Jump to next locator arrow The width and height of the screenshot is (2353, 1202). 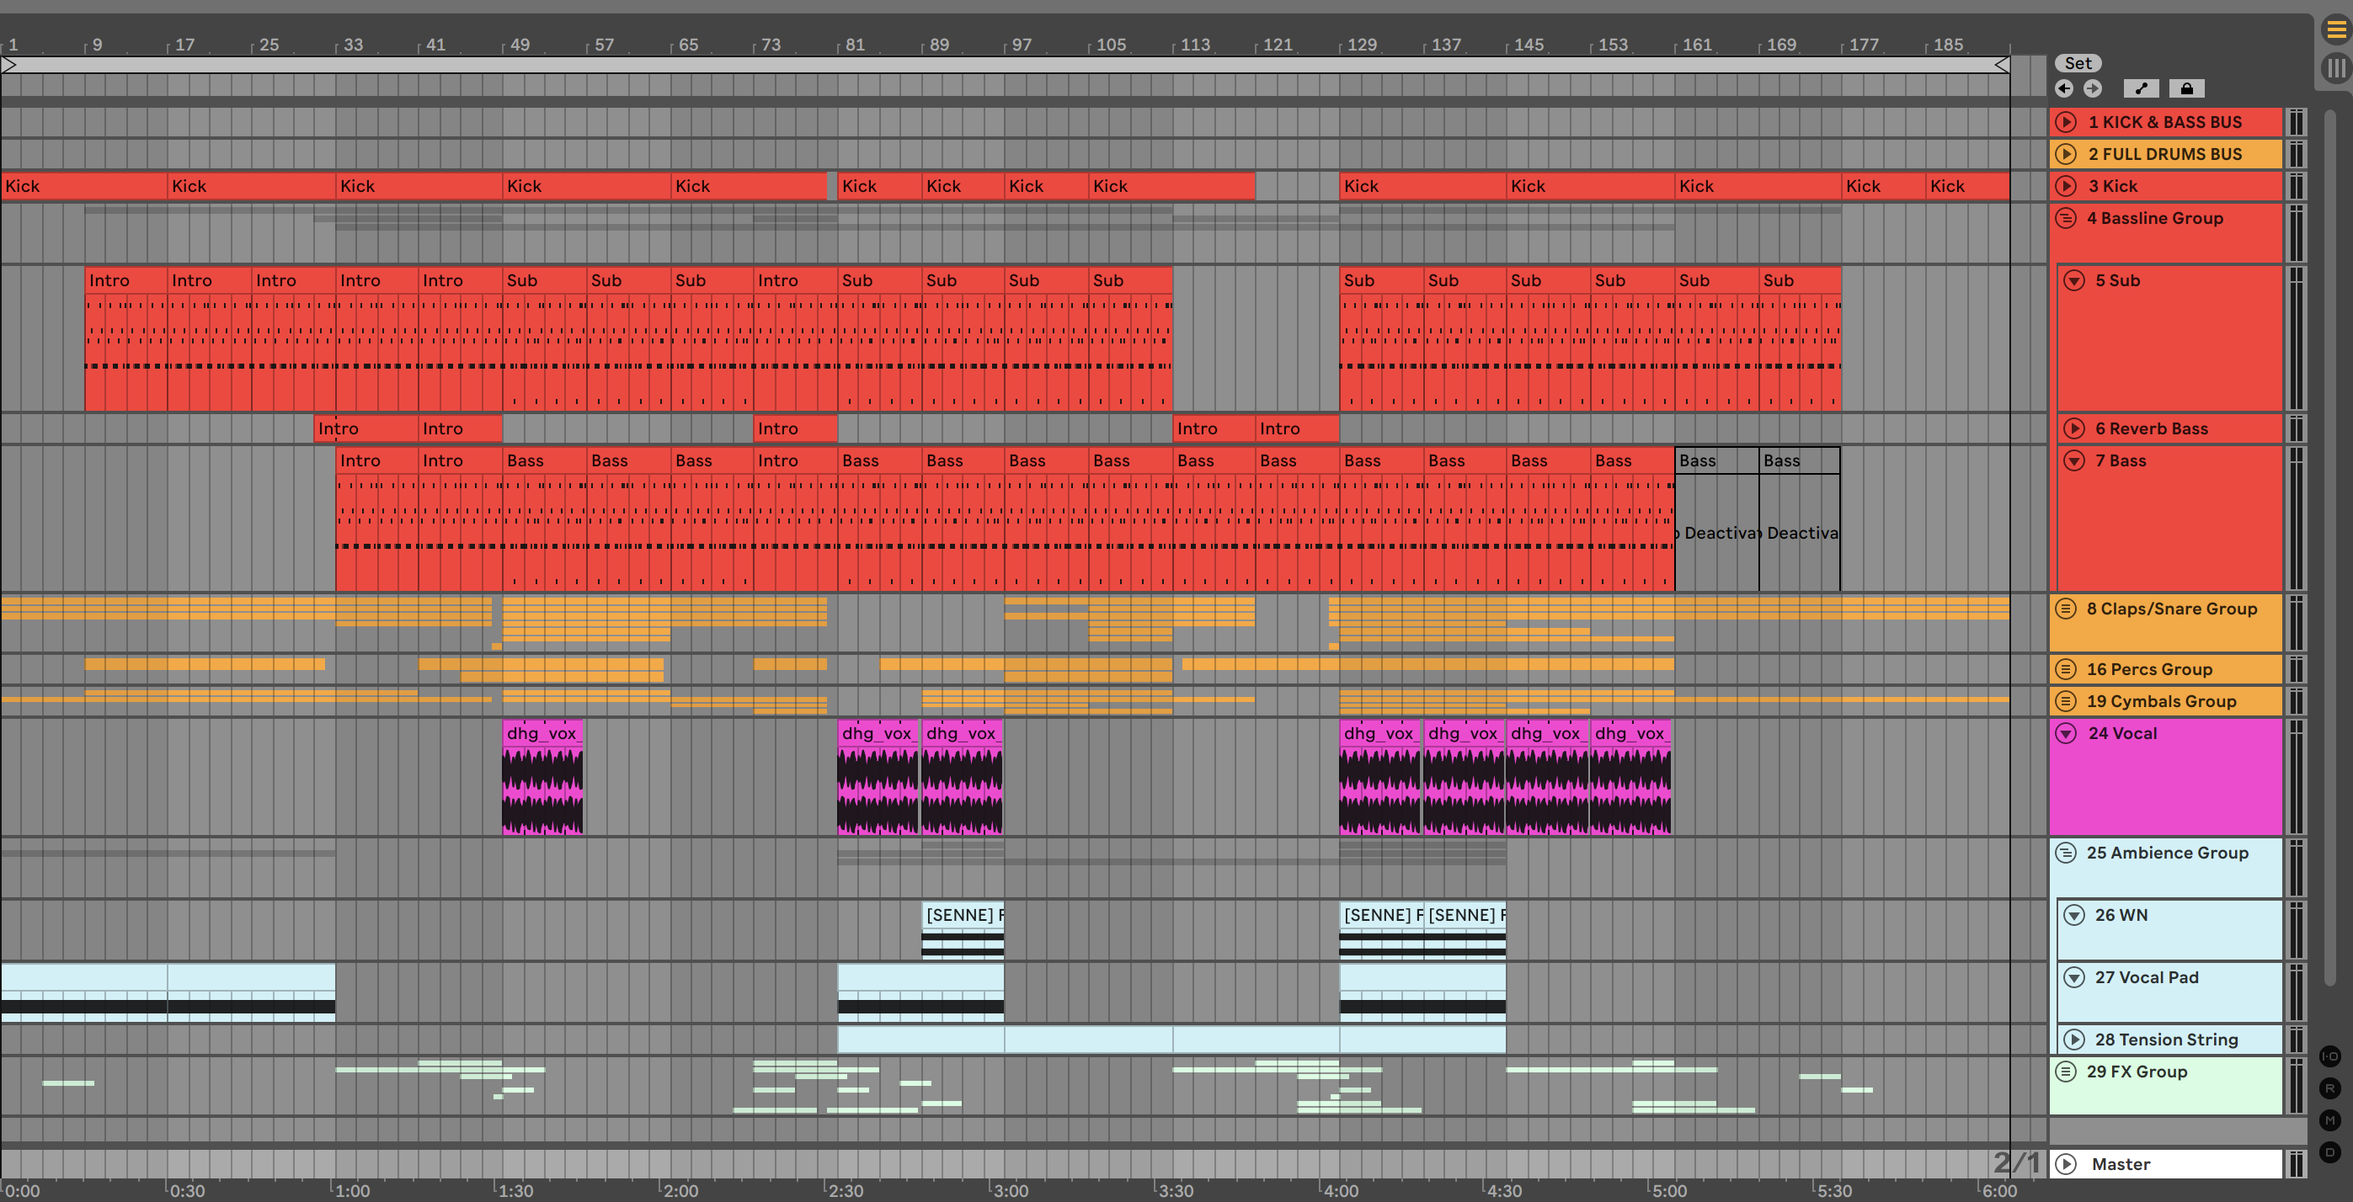tap(2093, 88)
